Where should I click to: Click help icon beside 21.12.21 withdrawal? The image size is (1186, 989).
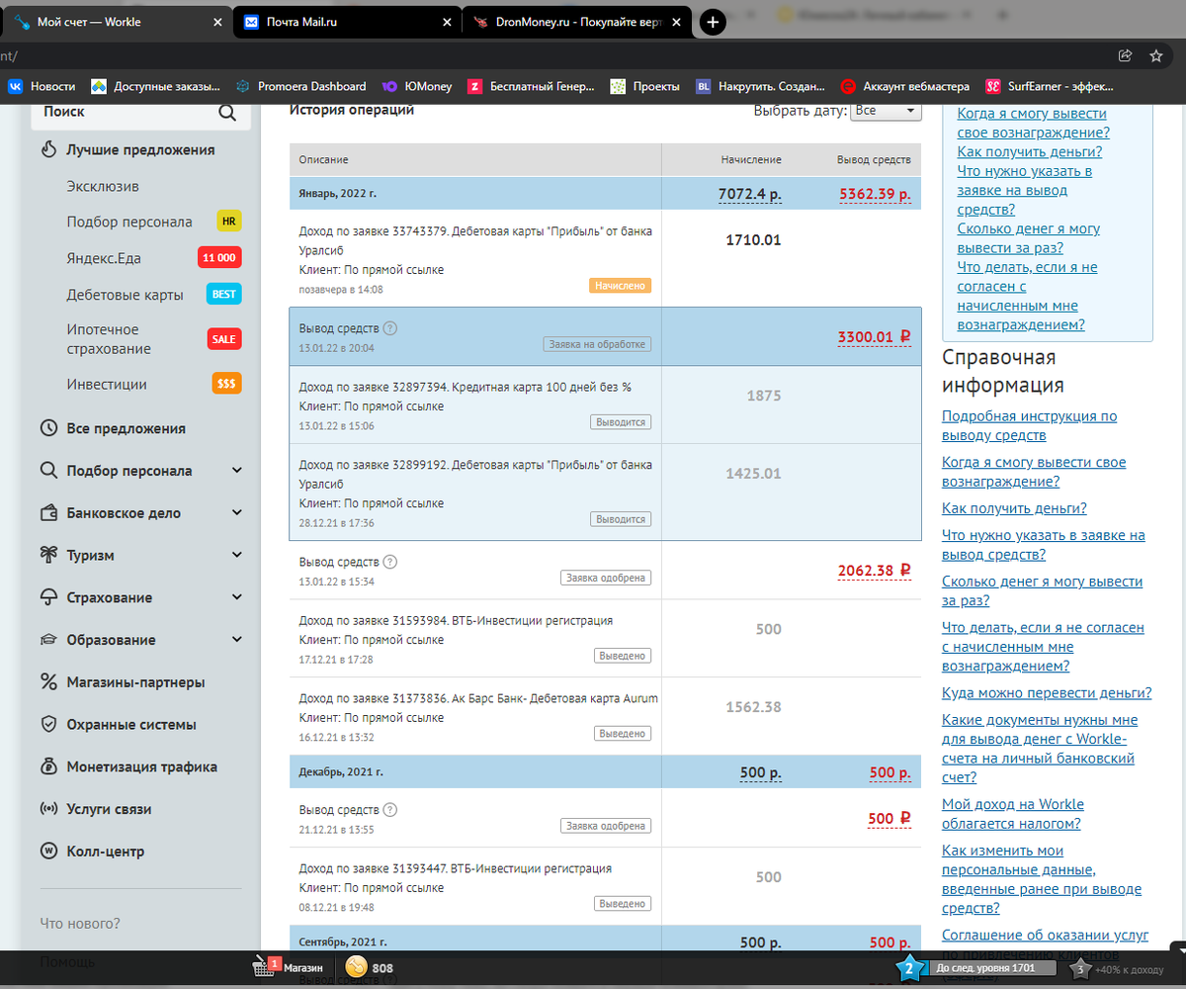(x=389, y=809)
